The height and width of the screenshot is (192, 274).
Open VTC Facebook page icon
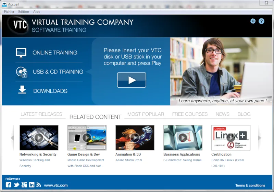tap(9, 185)
